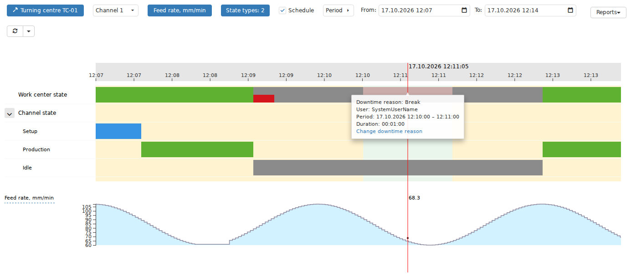Click the Duration: 00:01:00 tooltip line
The width and height of the screenshot is (631, 277).
pos(380,124)
